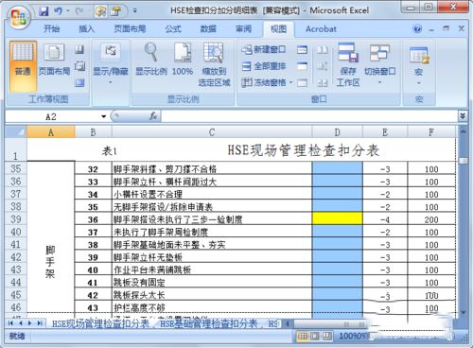Select column A header
Viewport: 473px width, 348px height.
pos(51,132)
